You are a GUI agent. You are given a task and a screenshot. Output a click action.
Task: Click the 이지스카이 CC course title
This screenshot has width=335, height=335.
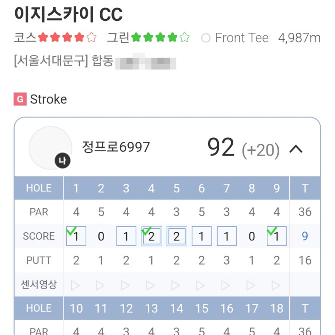[68, 14]
